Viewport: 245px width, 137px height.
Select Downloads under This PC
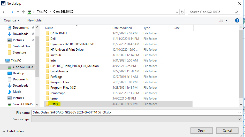tap(20, 86)
